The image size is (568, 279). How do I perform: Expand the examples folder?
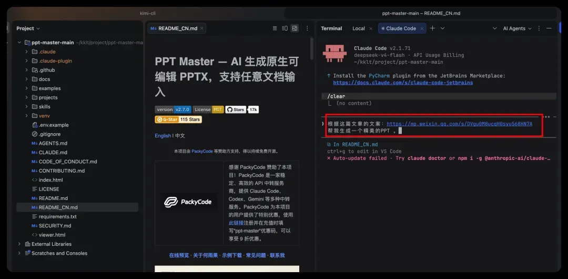[x=26, y=88]
